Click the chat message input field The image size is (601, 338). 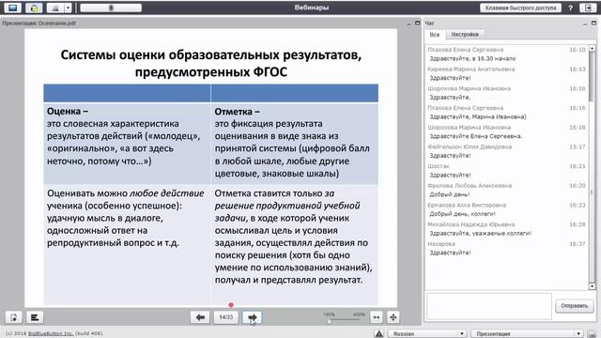(x=489, y=306)
